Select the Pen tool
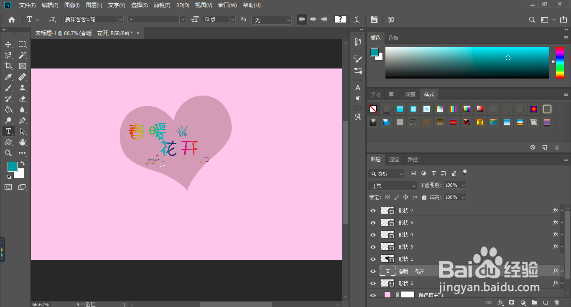The image size is (571, 307). point(22,120)
